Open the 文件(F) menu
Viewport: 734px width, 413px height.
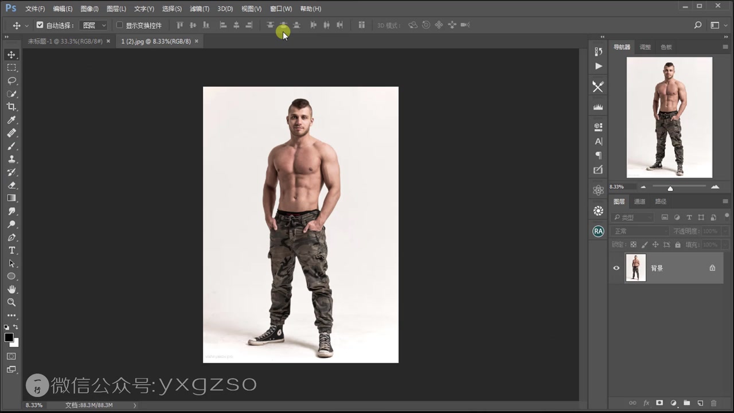[35, 9]
